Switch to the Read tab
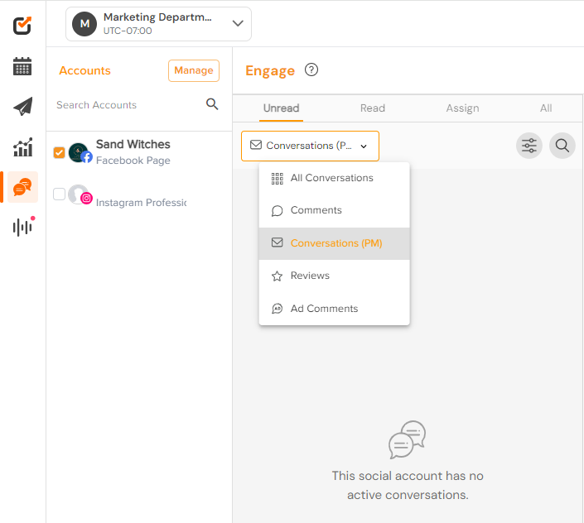584x523 pixels. click(373, 108)
